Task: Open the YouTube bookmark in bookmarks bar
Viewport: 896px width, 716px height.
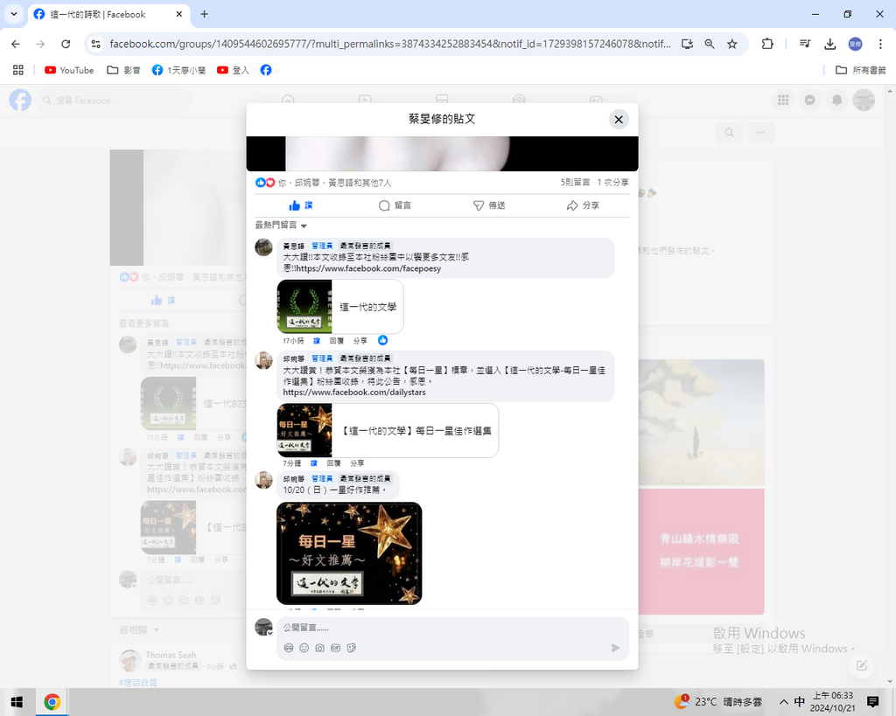Action: [69, 70]
